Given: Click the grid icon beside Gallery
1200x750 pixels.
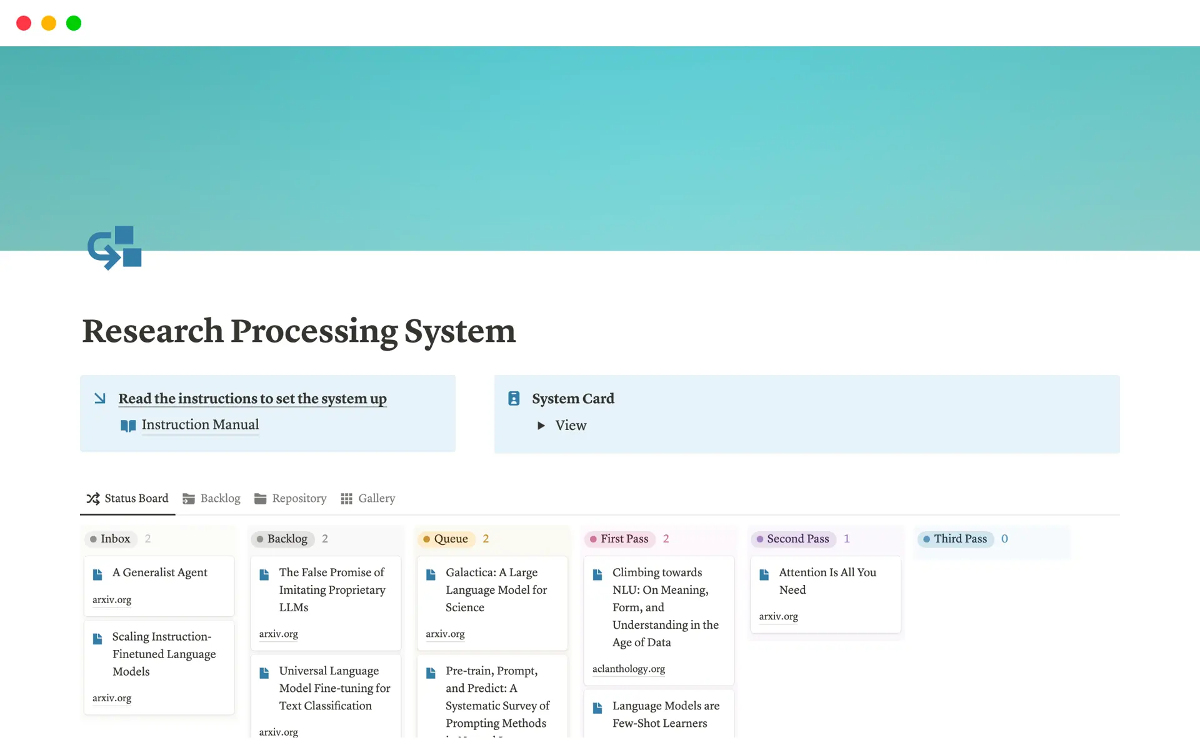Looking at the screenshot, I should pos(347,498).
